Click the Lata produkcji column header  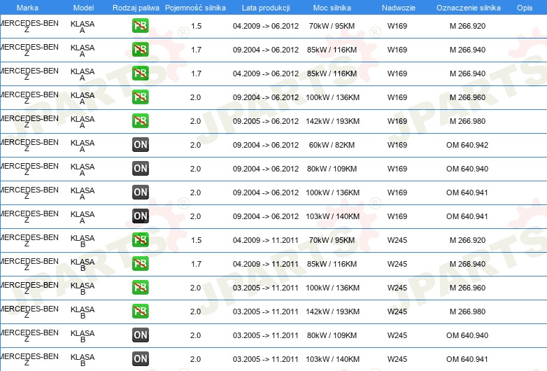pos(266,8)
